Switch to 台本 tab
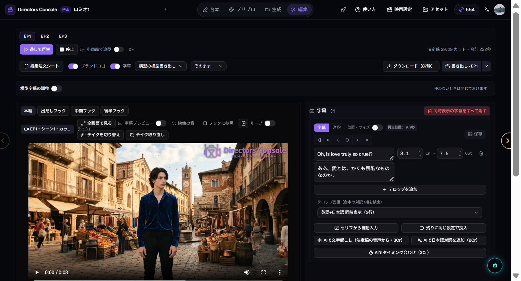The width and height of the screenshot is (521, 281). pyautogui.click(x=212, y=10)
